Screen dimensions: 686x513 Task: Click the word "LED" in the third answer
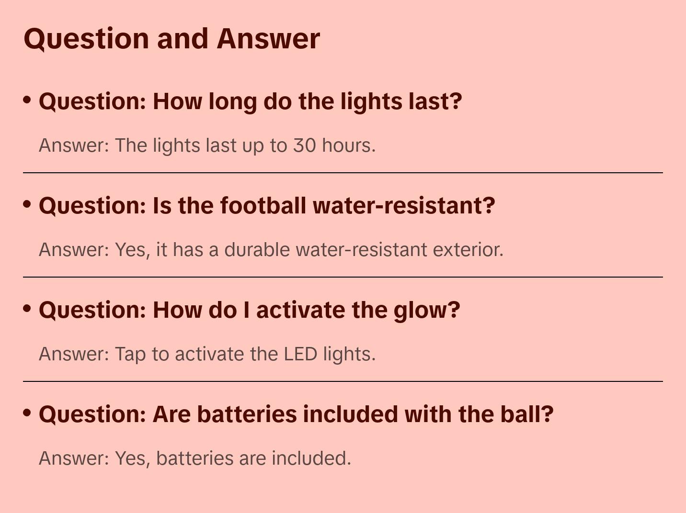tap(300, 354)
